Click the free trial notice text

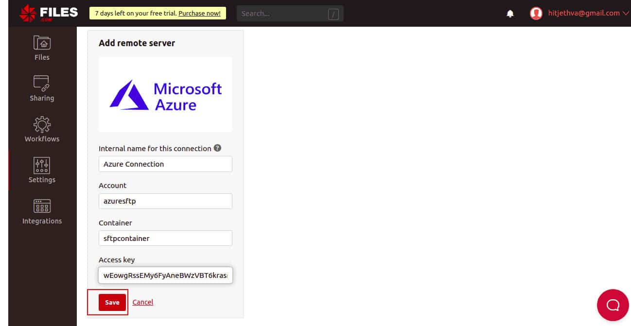(x=136, y=13)
